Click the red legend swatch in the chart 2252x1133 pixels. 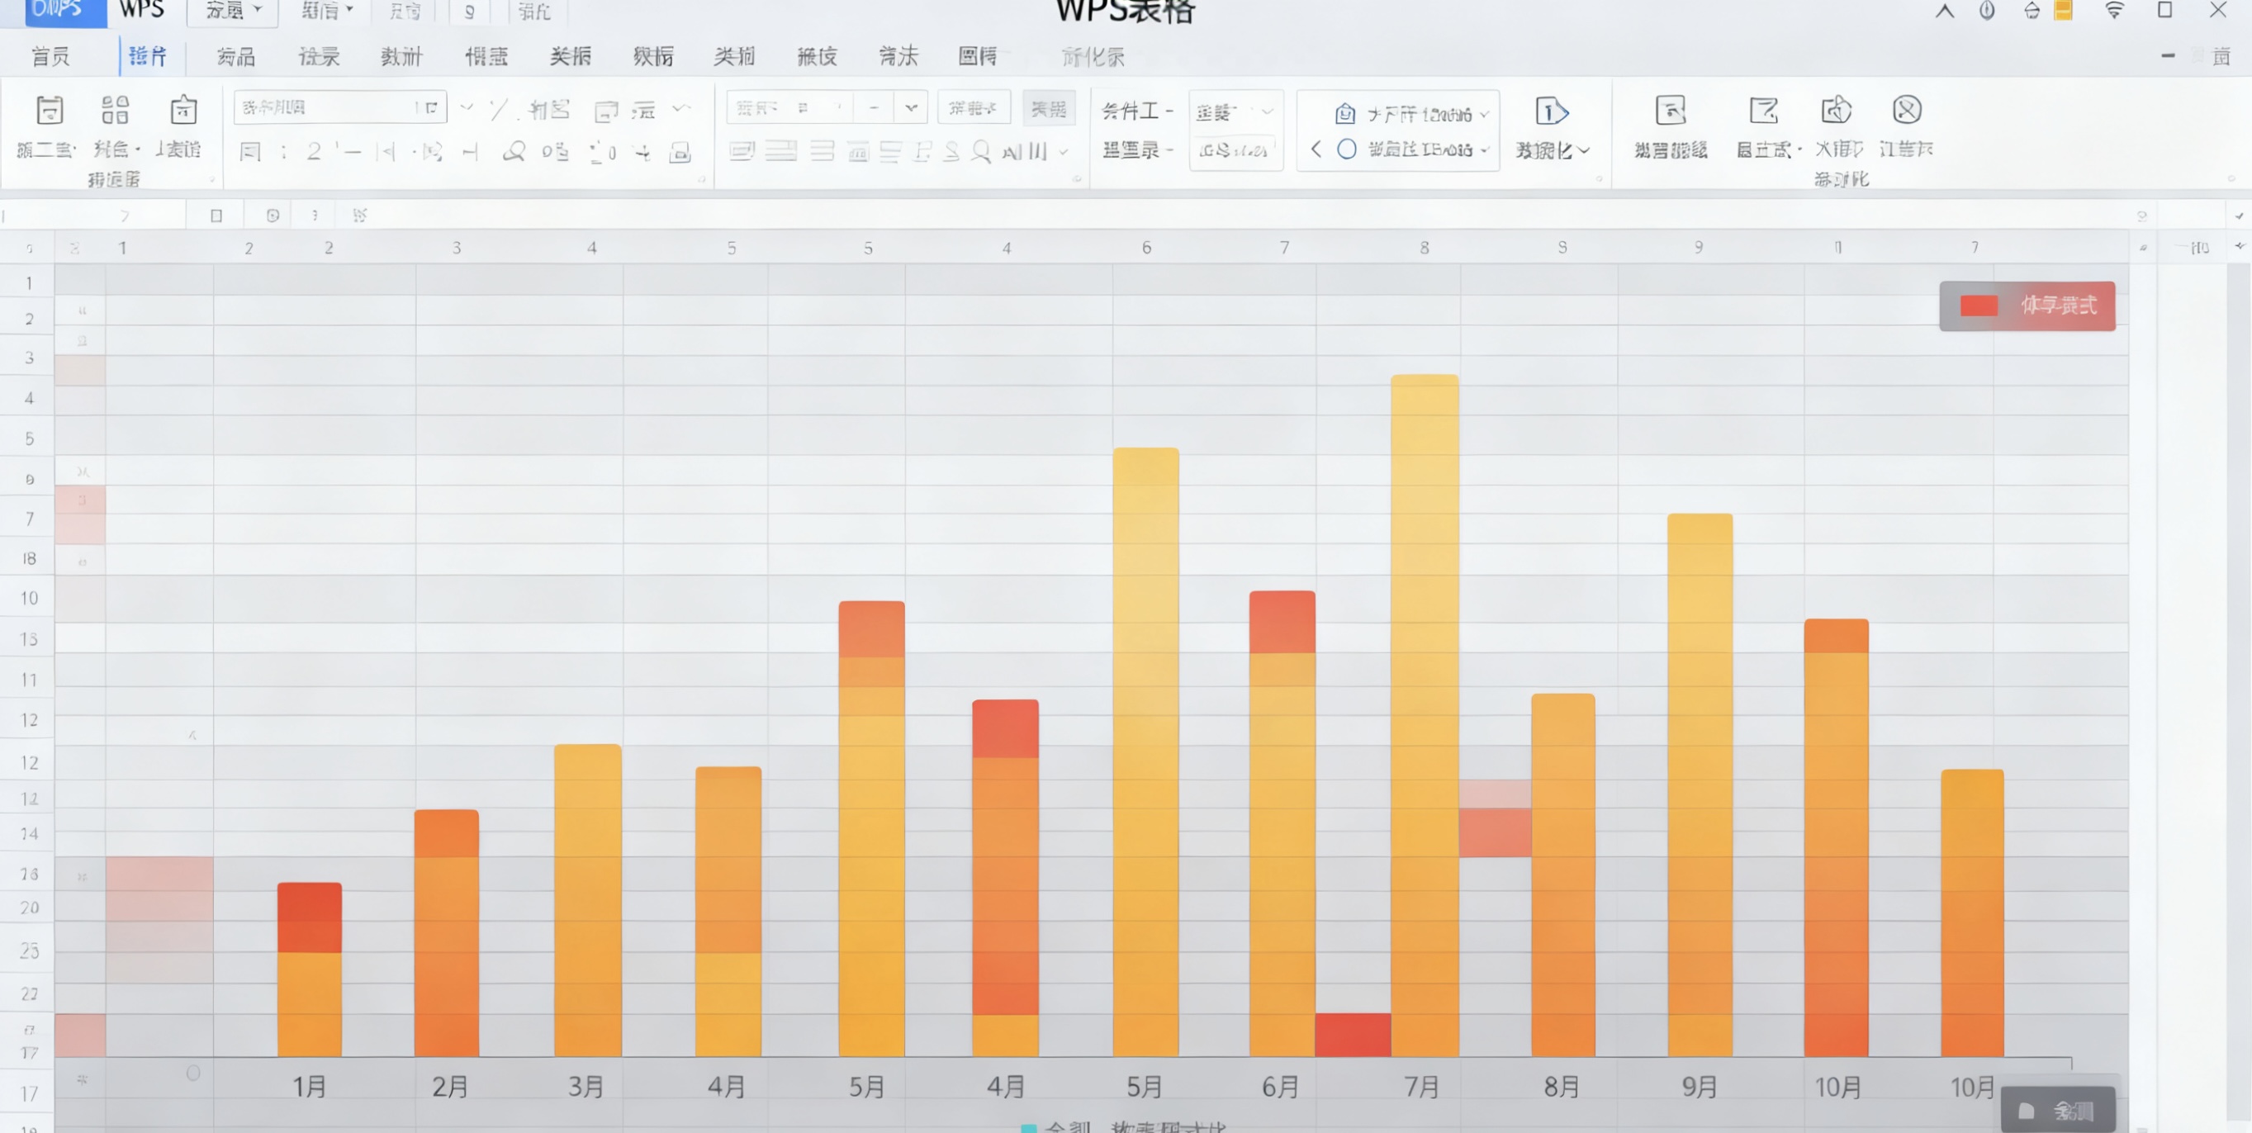pos(1979,305)
